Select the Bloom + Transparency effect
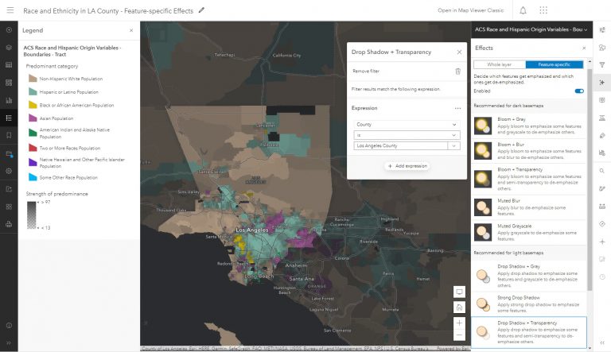This screenshot has height=352, width=611. click(529, 179)
